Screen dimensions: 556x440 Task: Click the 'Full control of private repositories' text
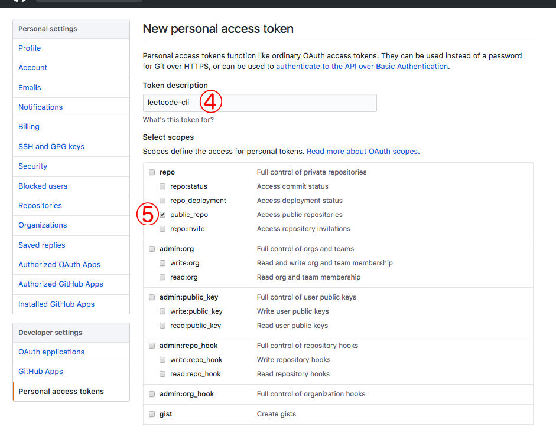click(312, 172)
